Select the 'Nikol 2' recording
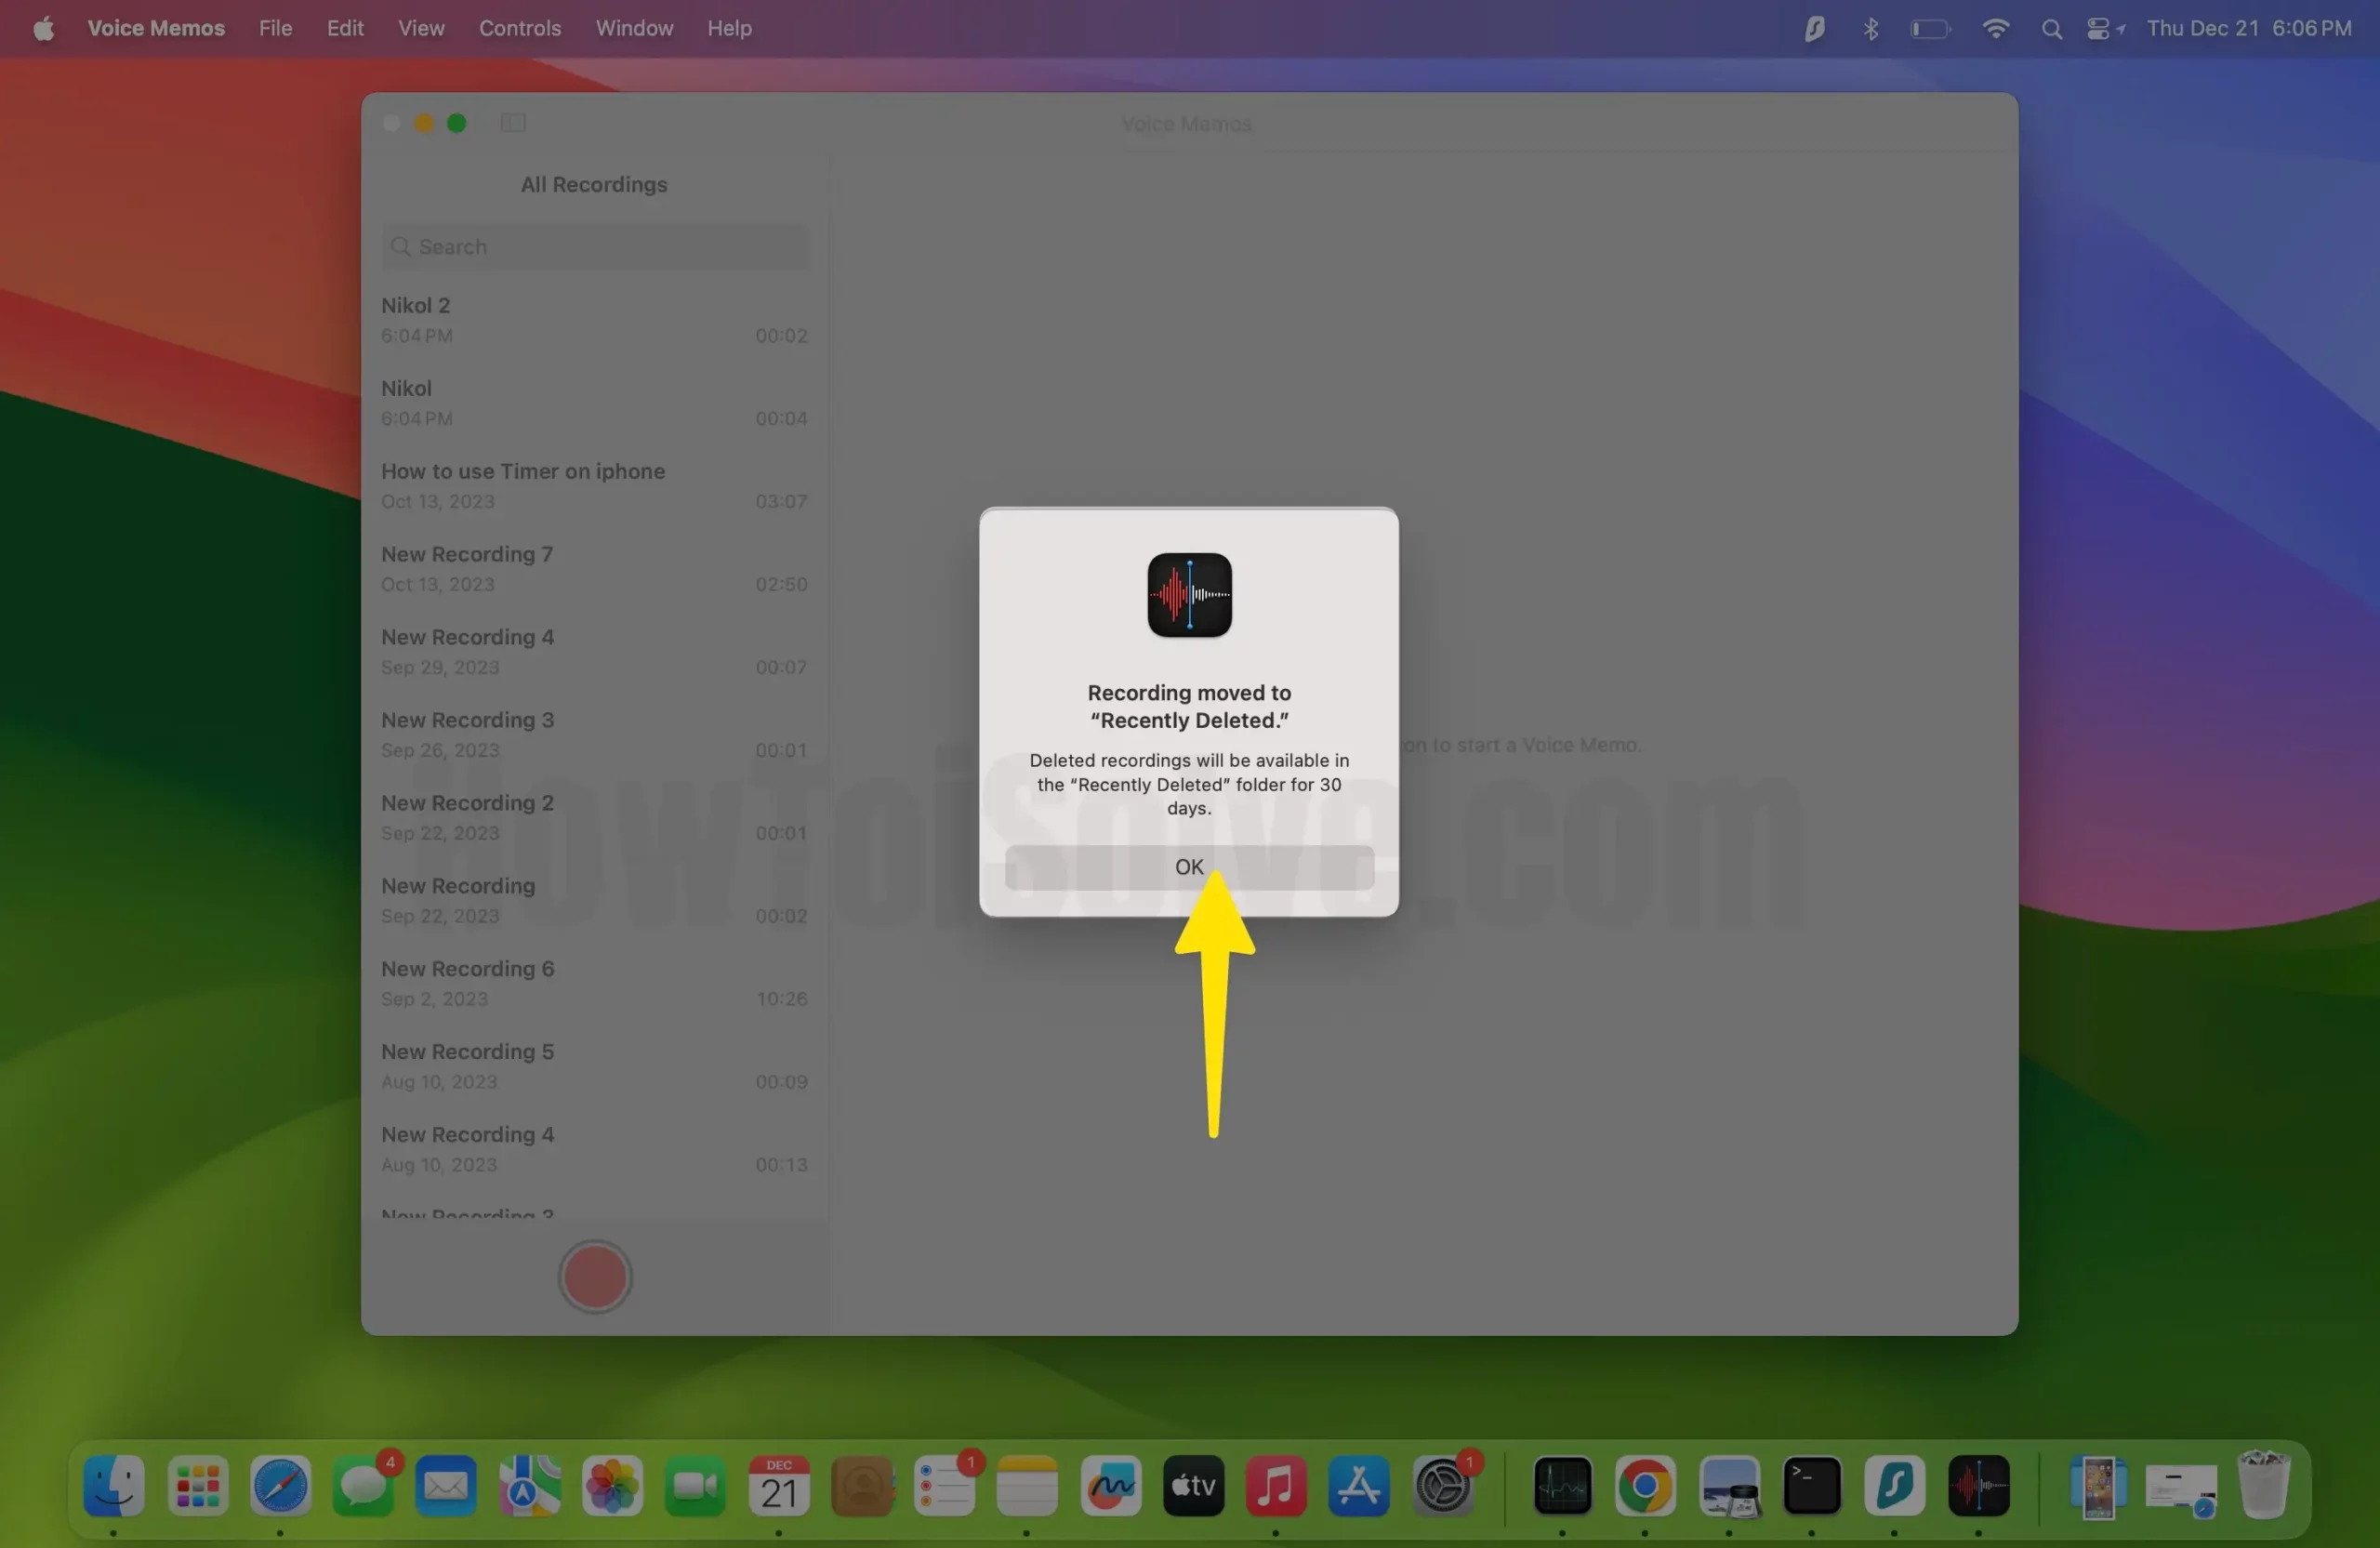The height and width of the screenshot is (1548, 2380). tap(595, 320)
